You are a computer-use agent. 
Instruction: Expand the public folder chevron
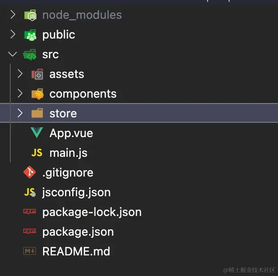coord(13,34)
